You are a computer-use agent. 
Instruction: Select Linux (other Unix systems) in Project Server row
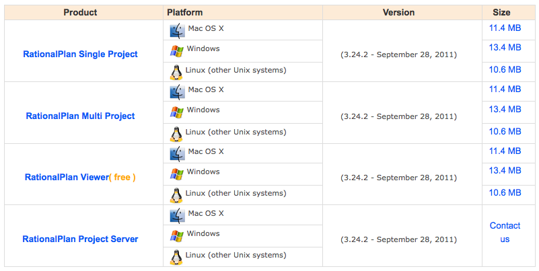(236, 256)
